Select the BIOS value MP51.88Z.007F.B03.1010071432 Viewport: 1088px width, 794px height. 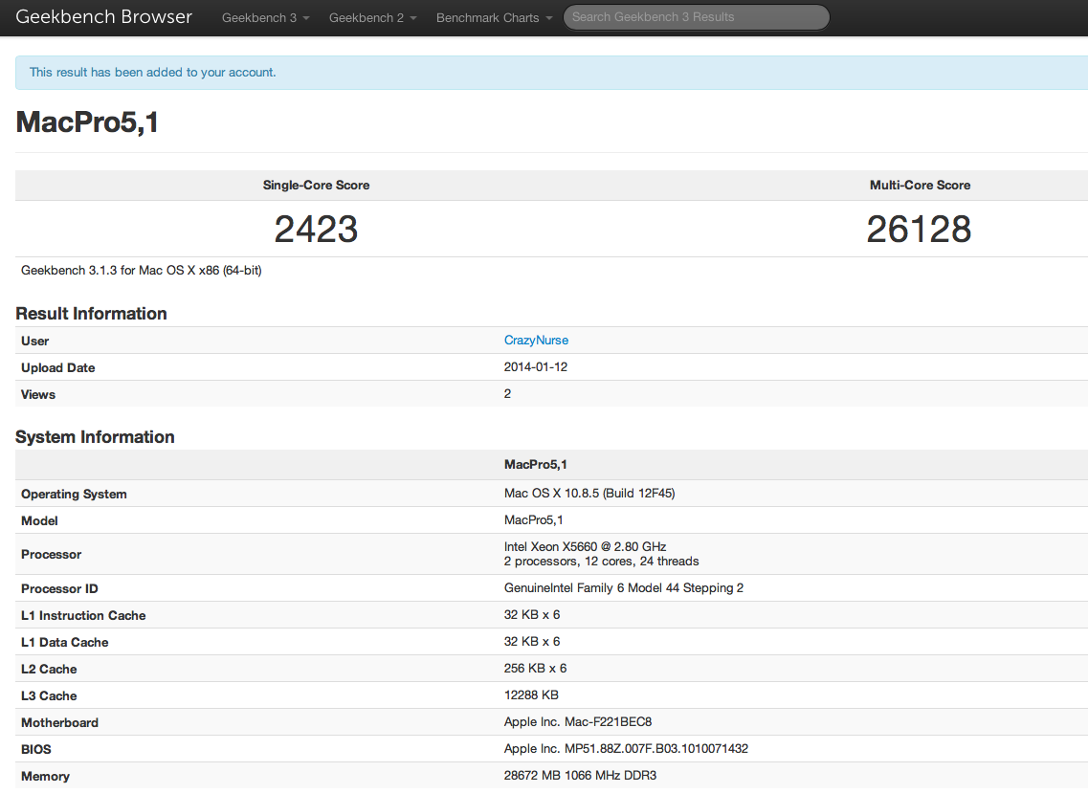point(626,749)
